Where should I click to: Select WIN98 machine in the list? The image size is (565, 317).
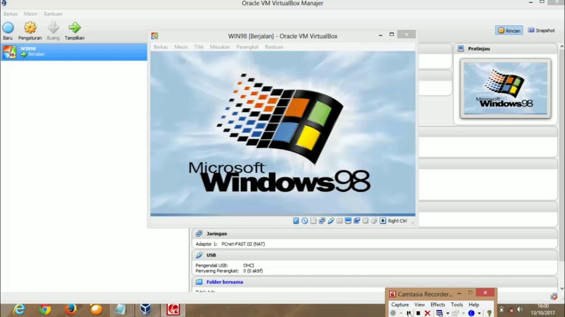[74, 52]
